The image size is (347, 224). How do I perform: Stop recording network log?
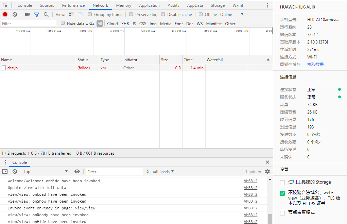click(5, 14)
